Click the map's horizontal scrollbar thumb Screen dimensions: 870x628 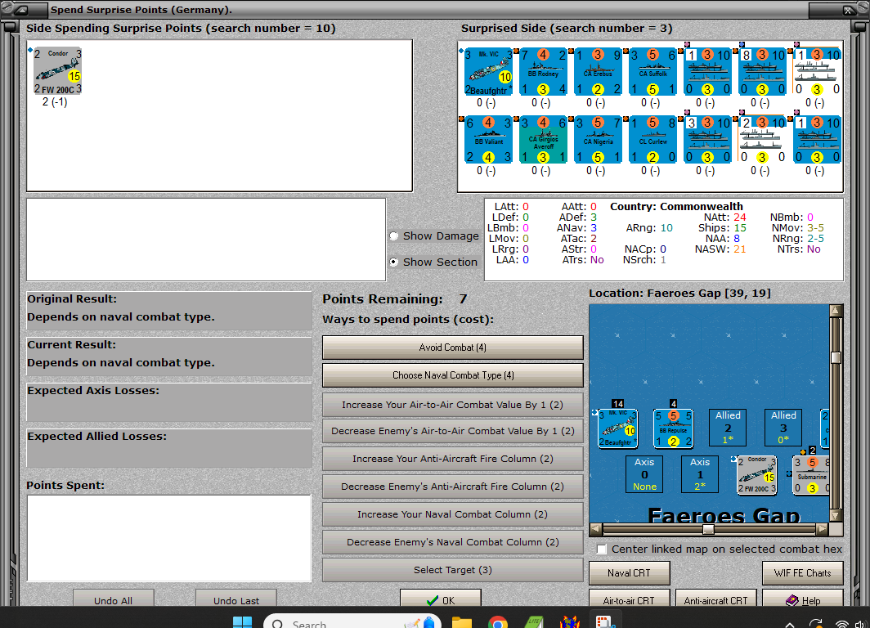tap(708, 529)
